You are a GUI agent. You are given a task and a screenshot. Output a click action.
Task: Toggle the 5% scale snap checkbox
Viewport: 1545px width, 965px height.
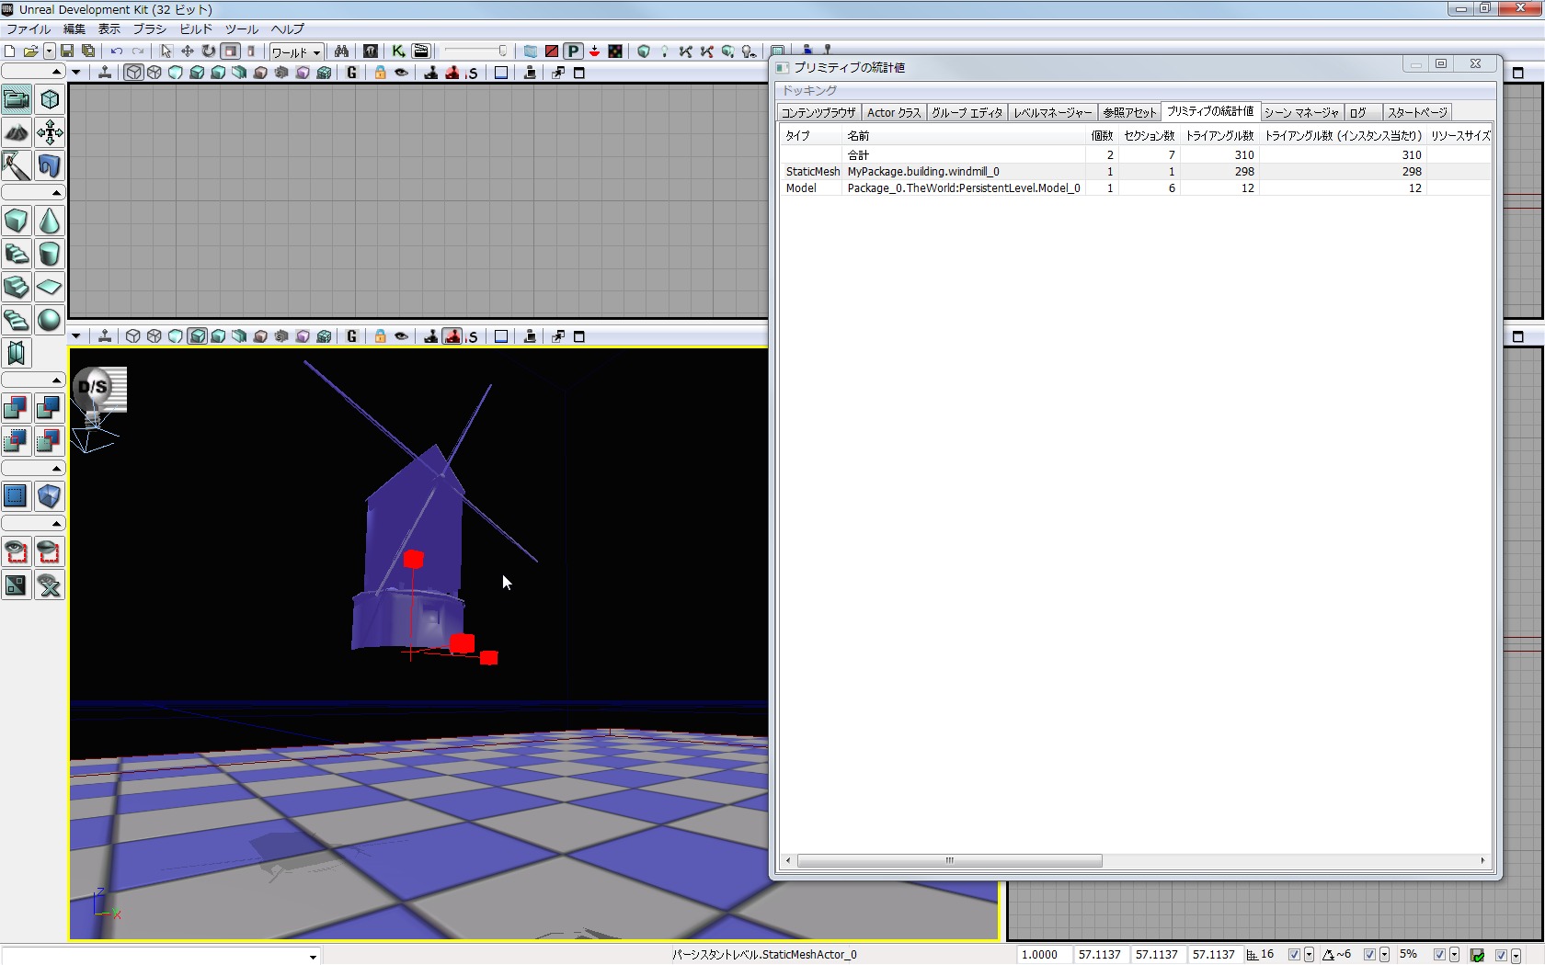coord(1439,955)
